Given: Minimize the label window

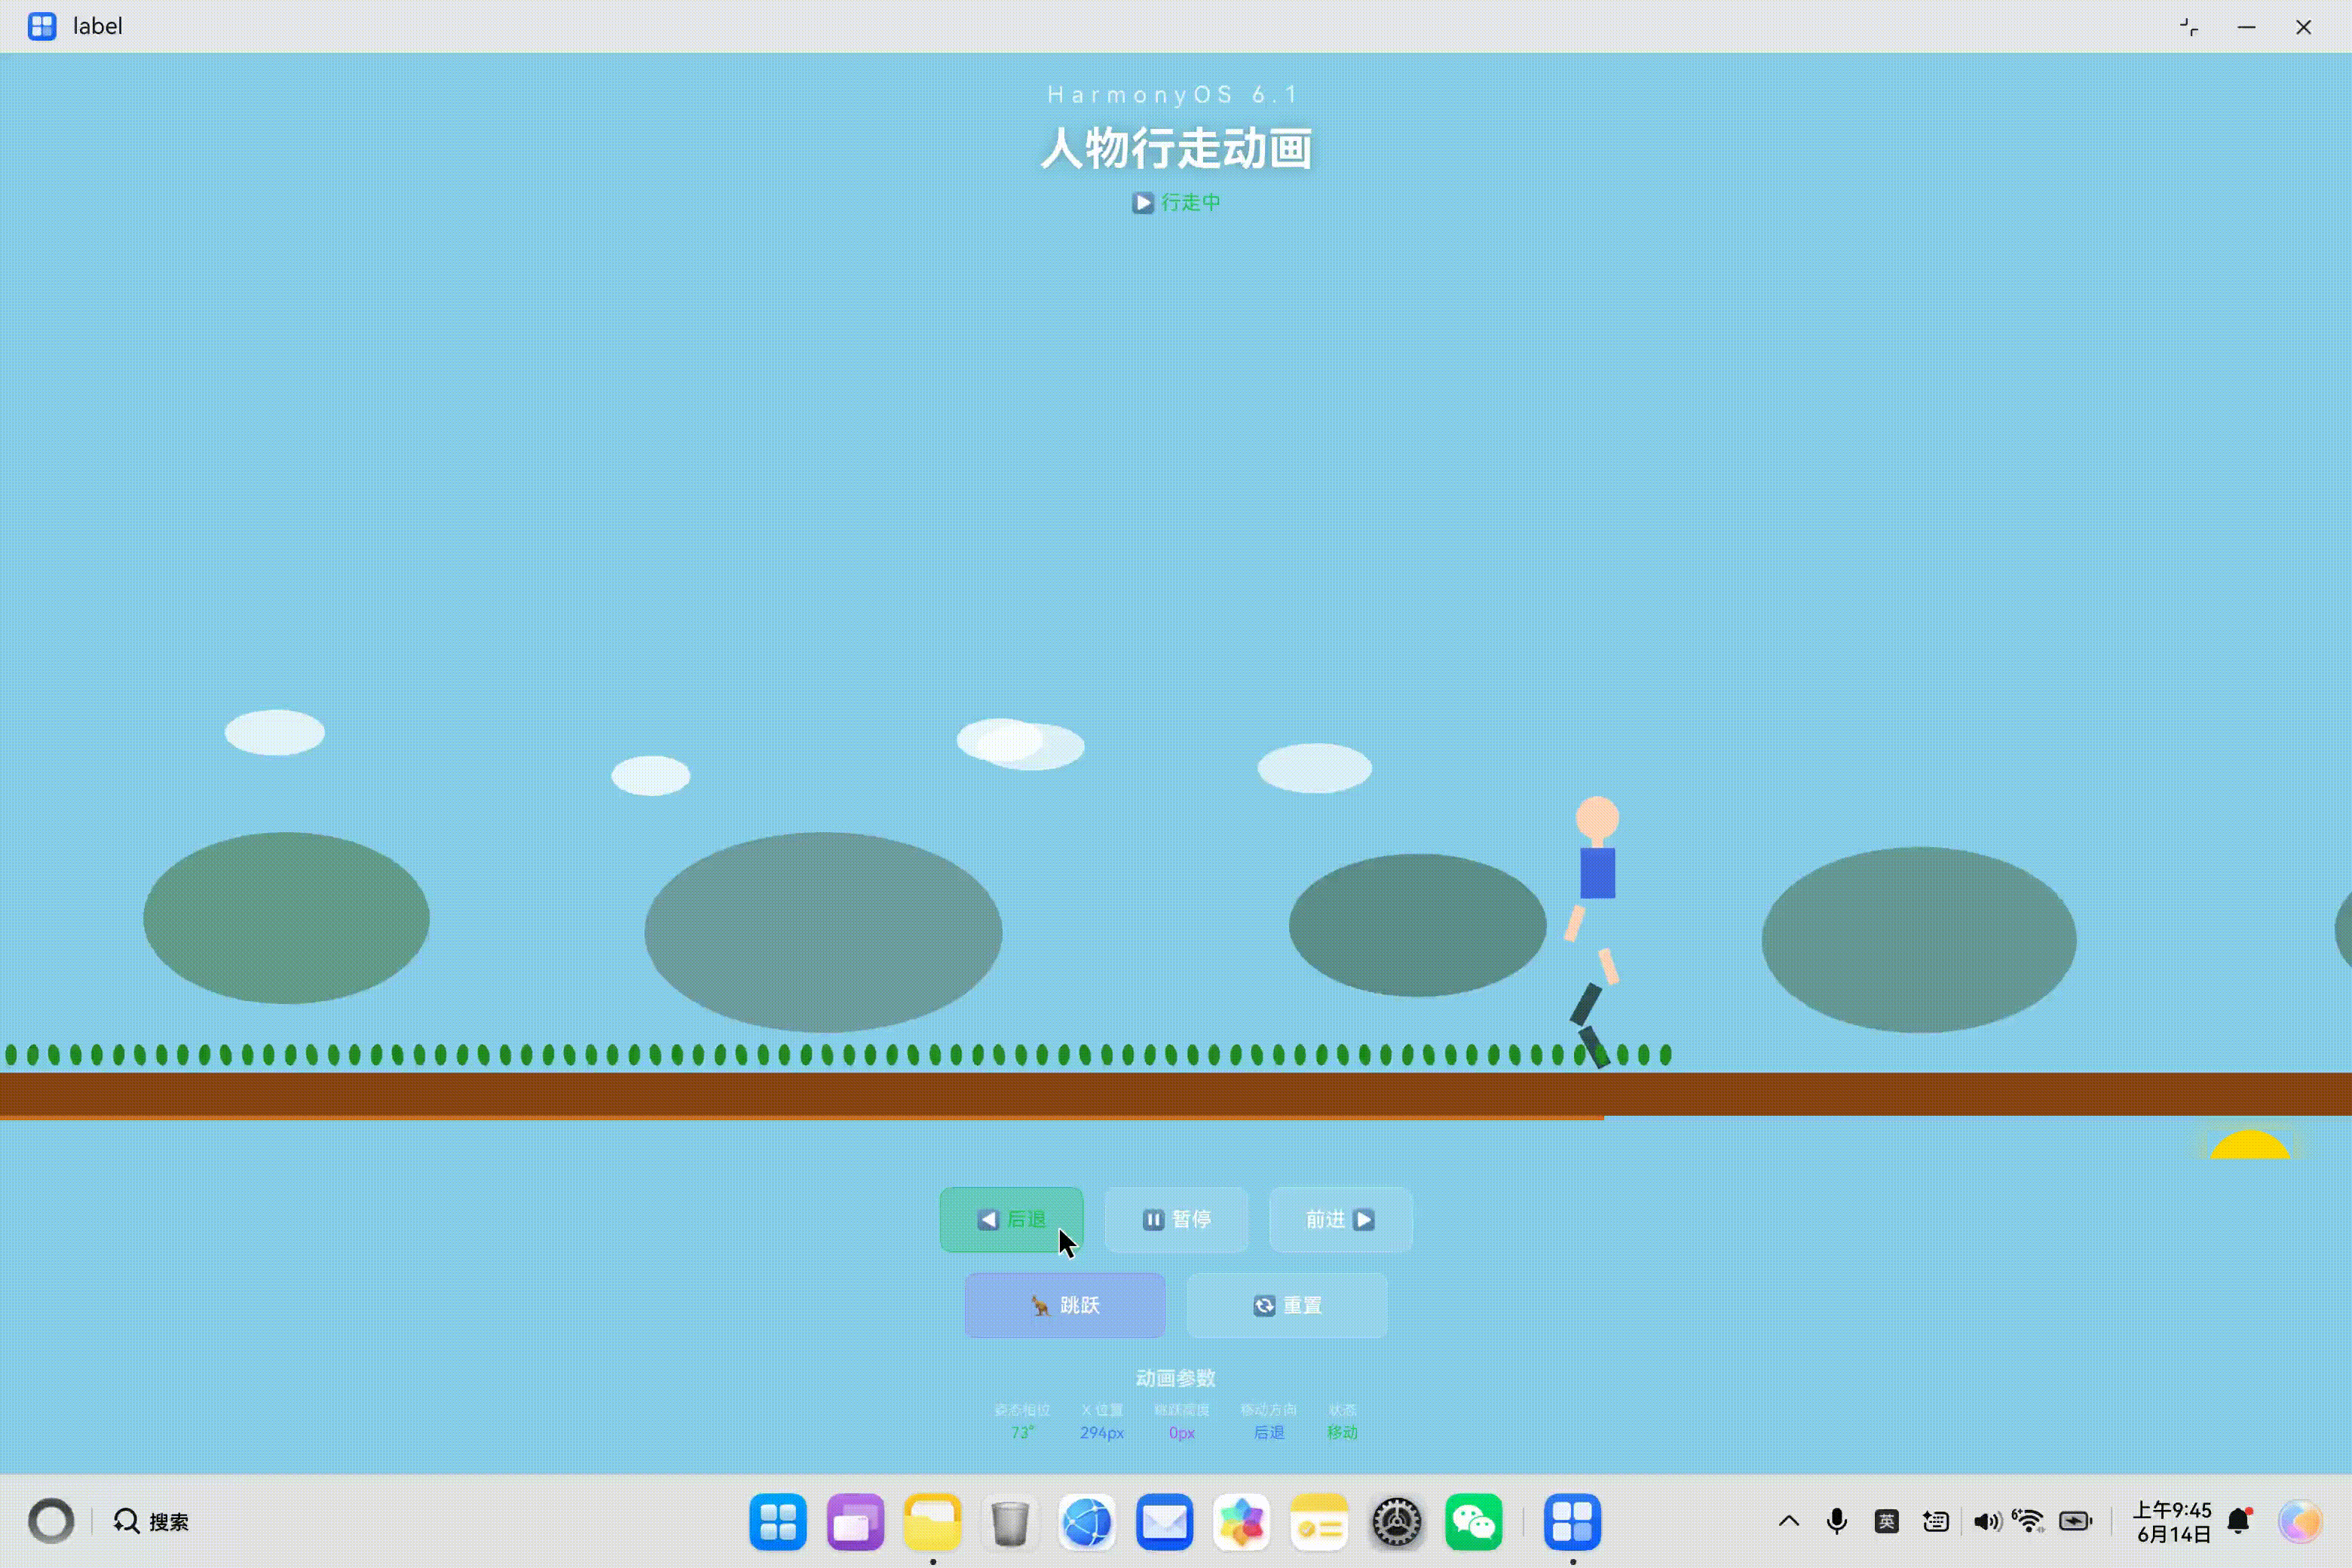Looking at the screenshot, I should [2246, 27].
